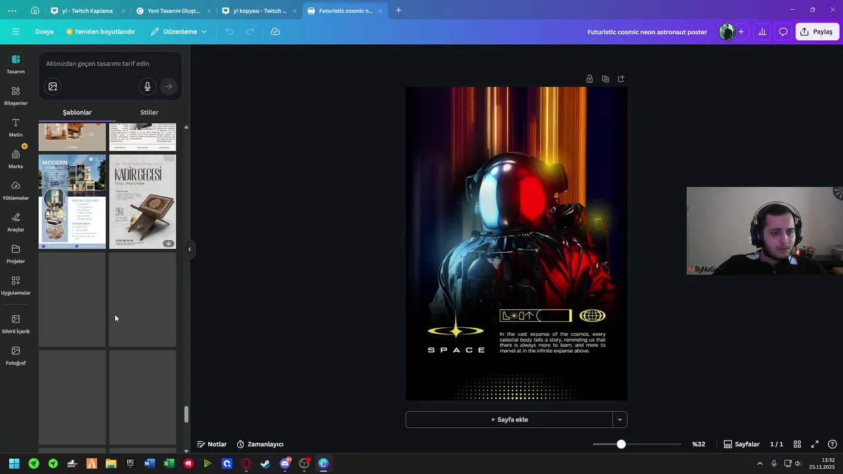Open grid view of pages
Screen dimensions: 843x474
[797, 444]
